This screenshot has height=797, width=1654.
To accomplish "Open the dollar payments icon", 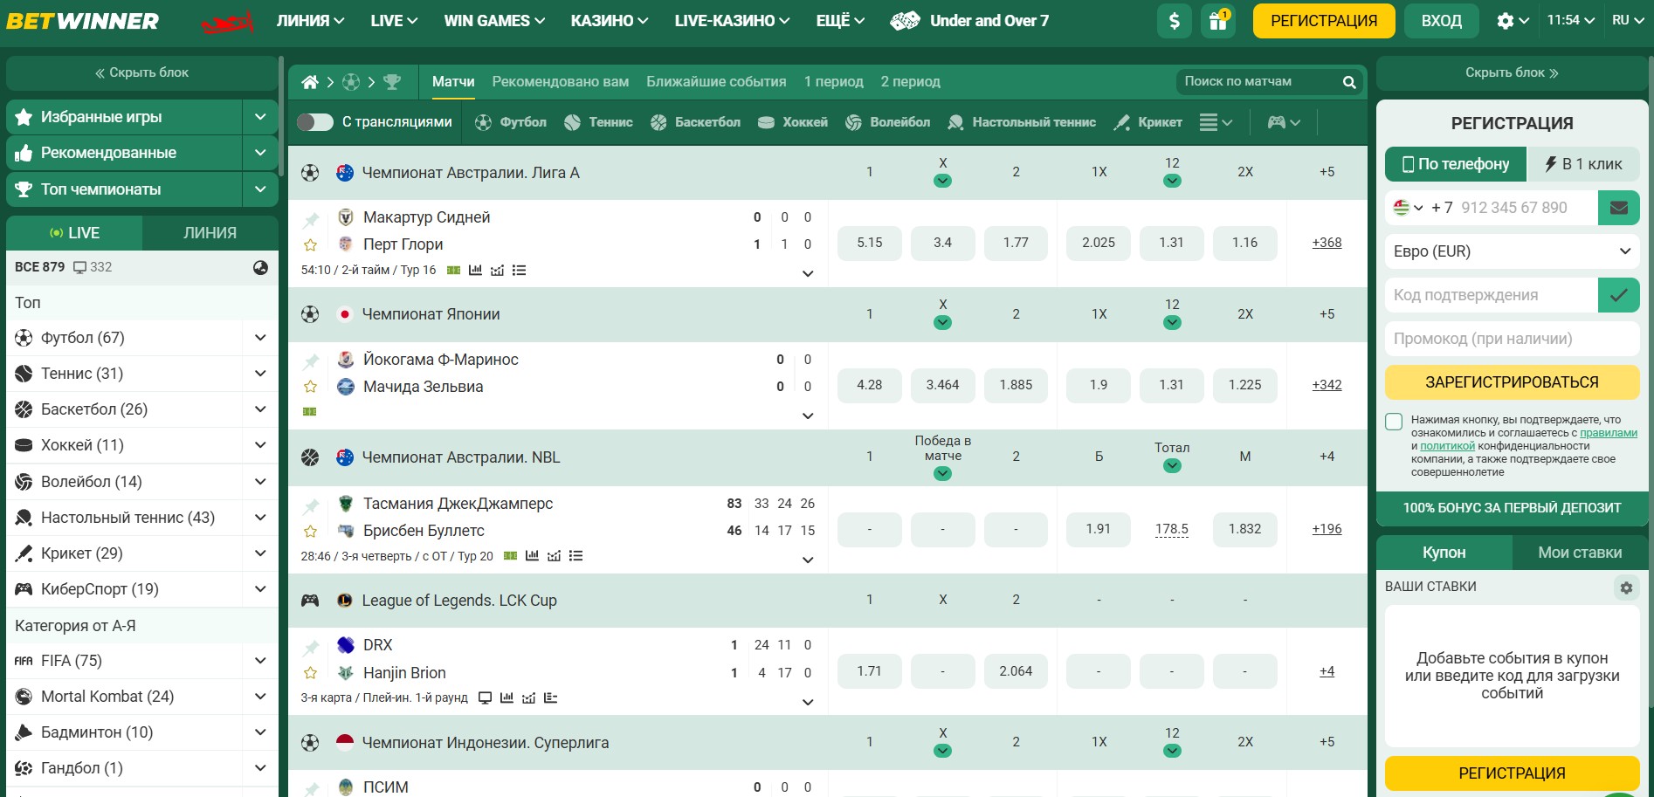I will [1174, 20].
